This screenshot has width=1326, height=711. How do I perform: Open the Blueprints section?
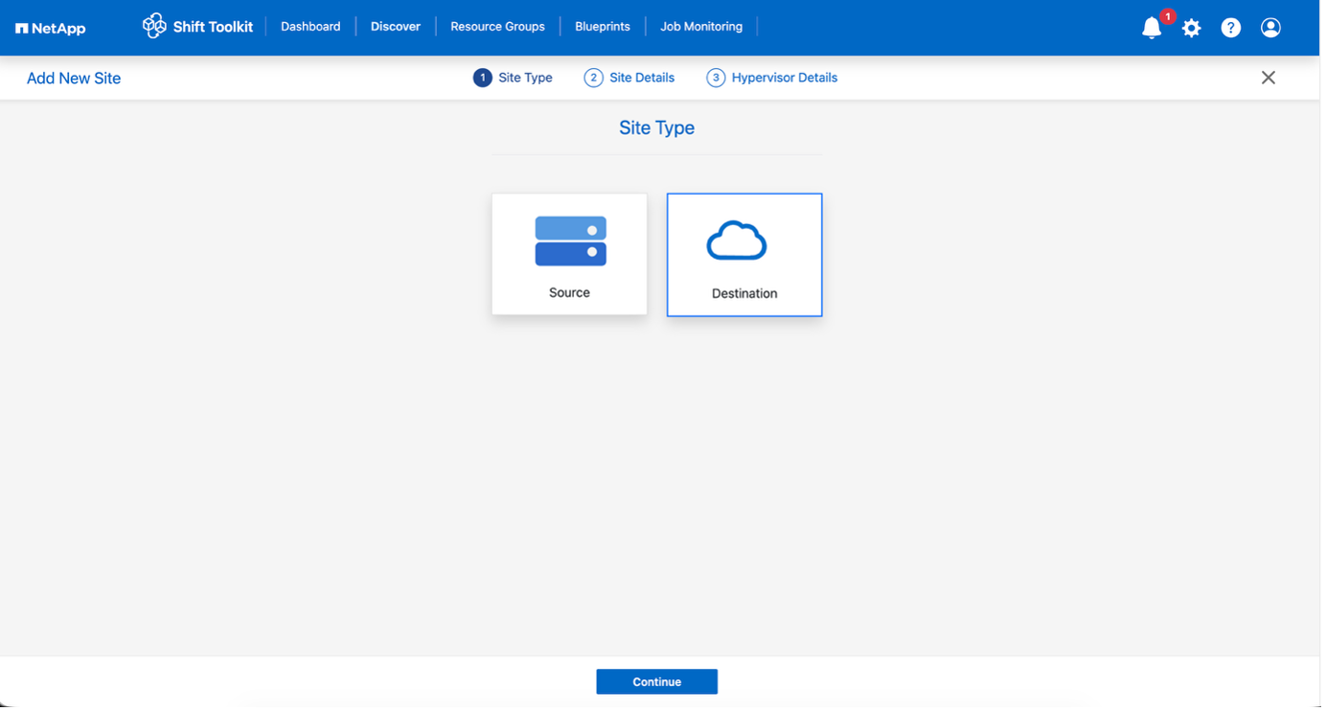tap(602, 26)
